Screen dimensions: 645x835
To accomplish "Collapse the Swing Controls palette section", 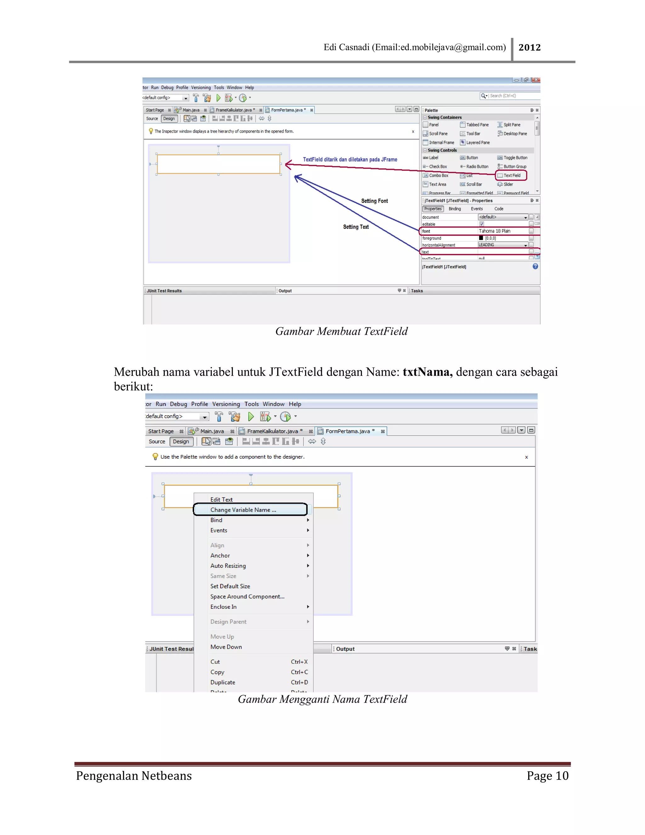I will (425, 150).
